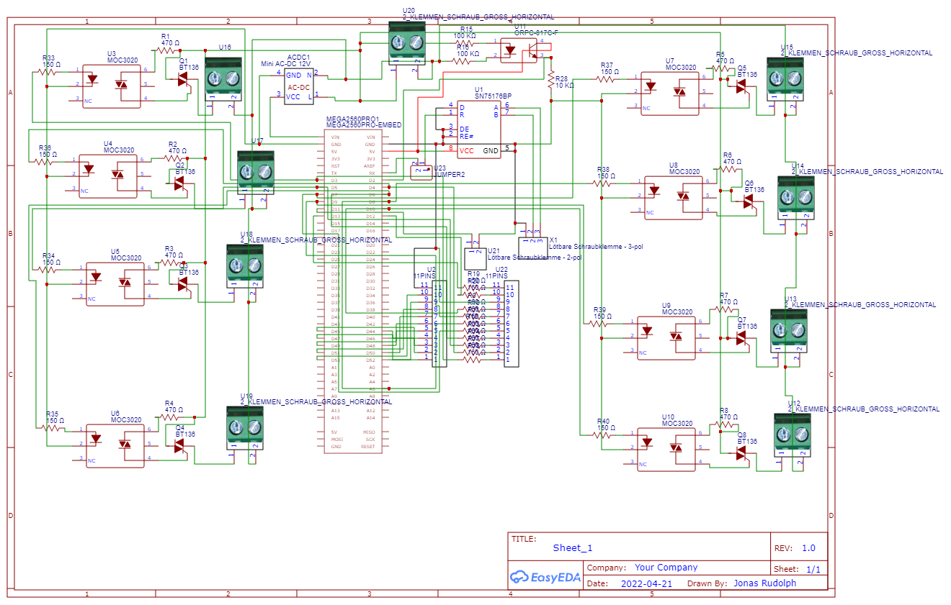This screenshot has height=605, width=951.
Task: Click the Sheet number '1/1'
Action: [813, 569]
